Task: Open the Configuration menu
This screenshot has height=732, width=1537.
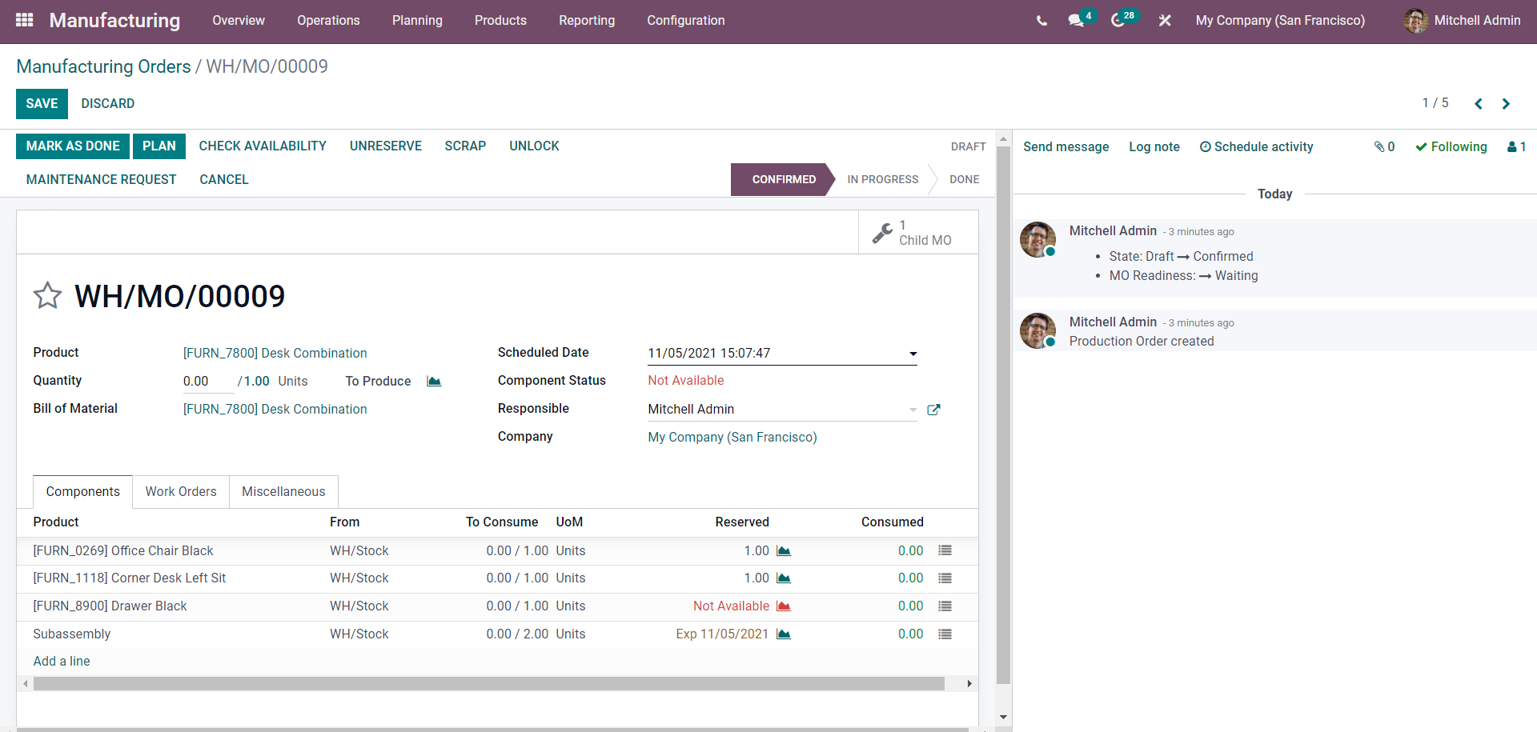Action: pos(686,21)
